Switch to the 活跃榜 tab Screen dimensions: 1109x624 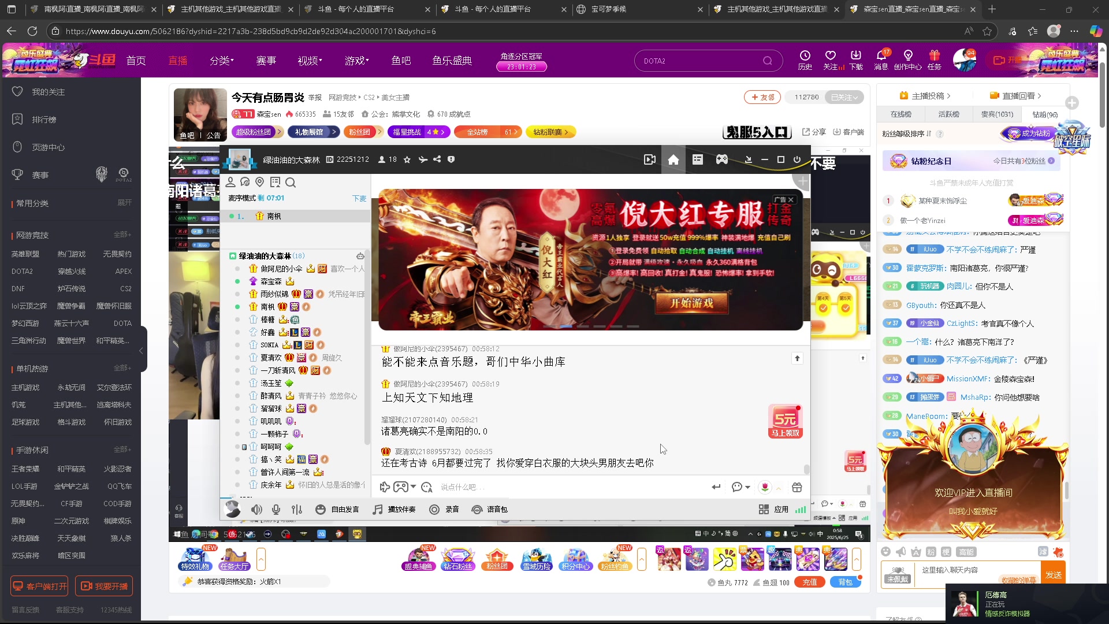(949, 114)
